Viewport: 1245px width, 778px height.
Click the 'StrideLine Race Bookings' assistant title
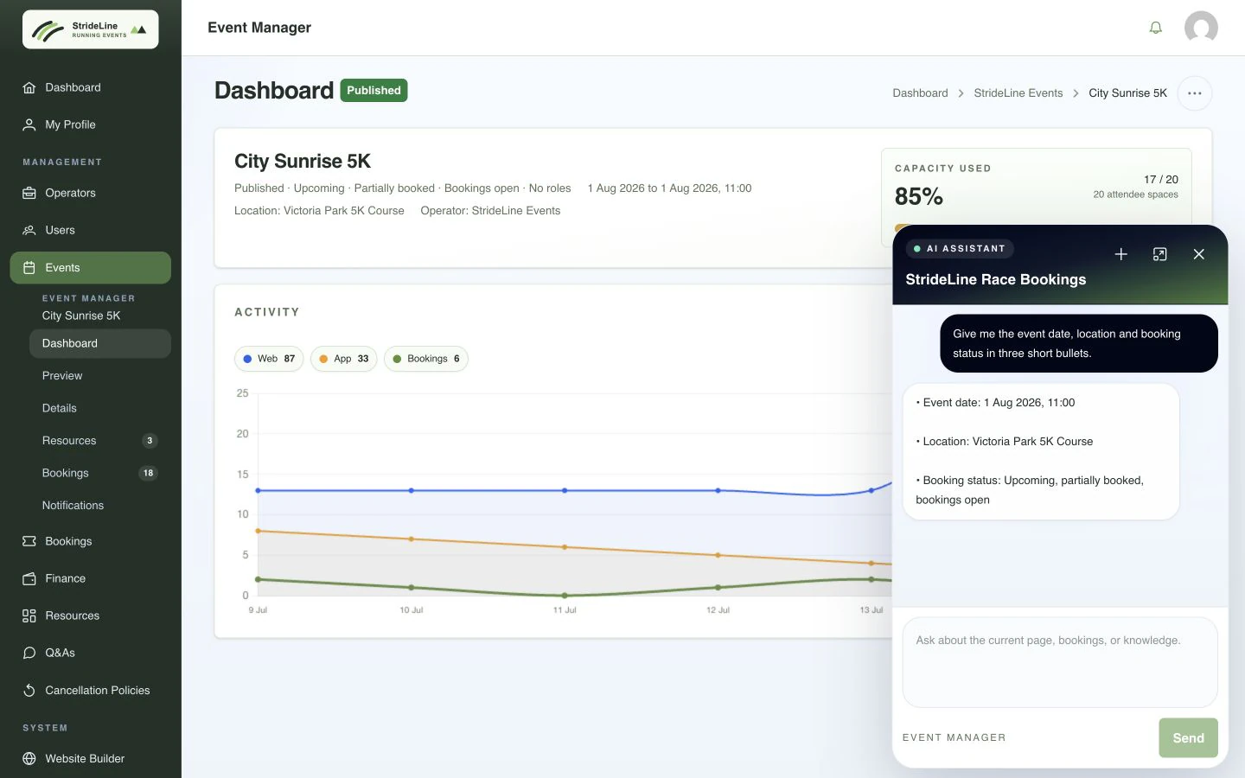click(996, 279)
